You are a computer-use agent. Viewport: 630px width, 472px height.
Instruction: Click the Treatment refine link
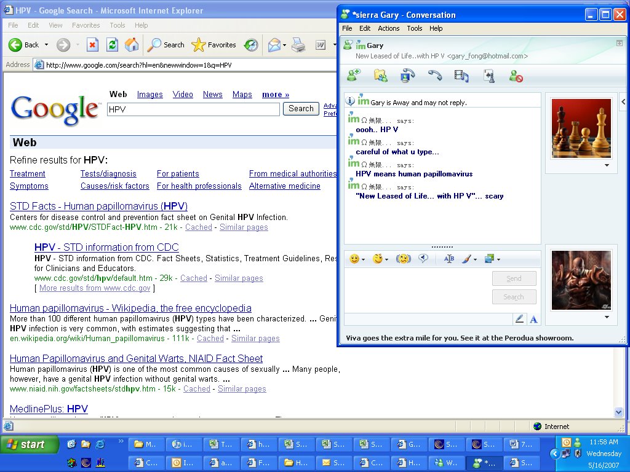[x=27, y=174]
